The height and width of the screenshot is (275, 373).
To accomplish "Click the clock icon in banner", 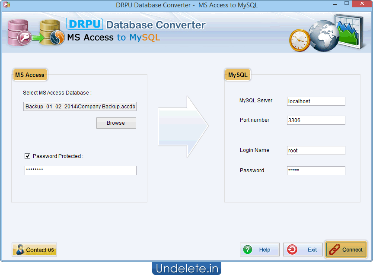I will click(x=300, y=41).
